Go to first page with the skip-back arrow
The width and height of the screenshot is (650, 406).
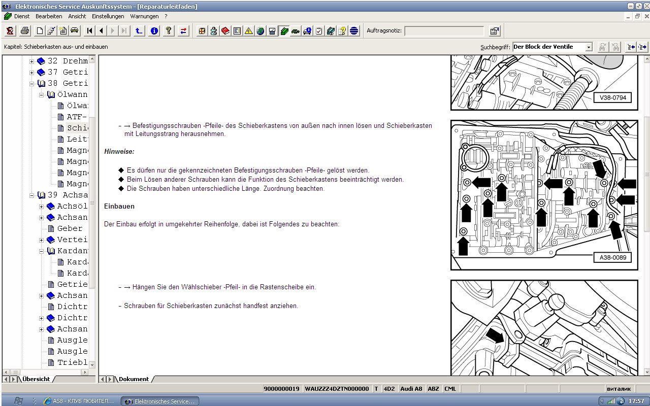click(x=90, y=31)
